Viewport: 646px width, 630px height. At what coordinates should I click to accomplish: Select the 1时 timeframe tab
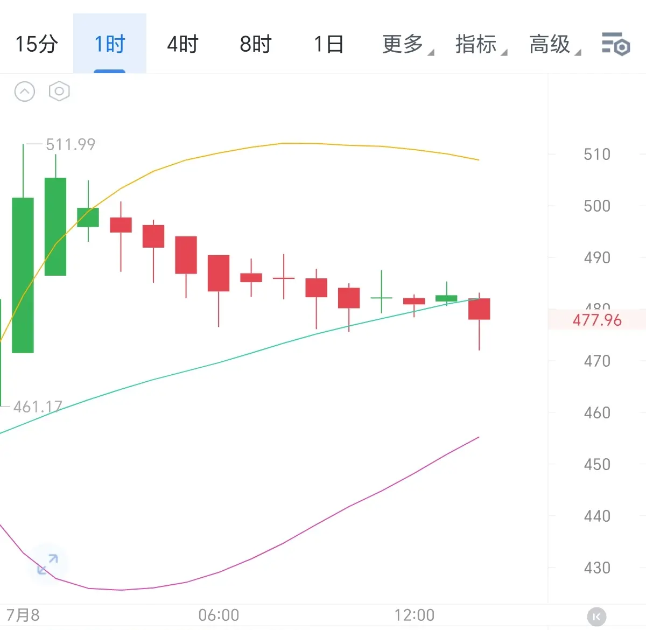pos(110,44)
